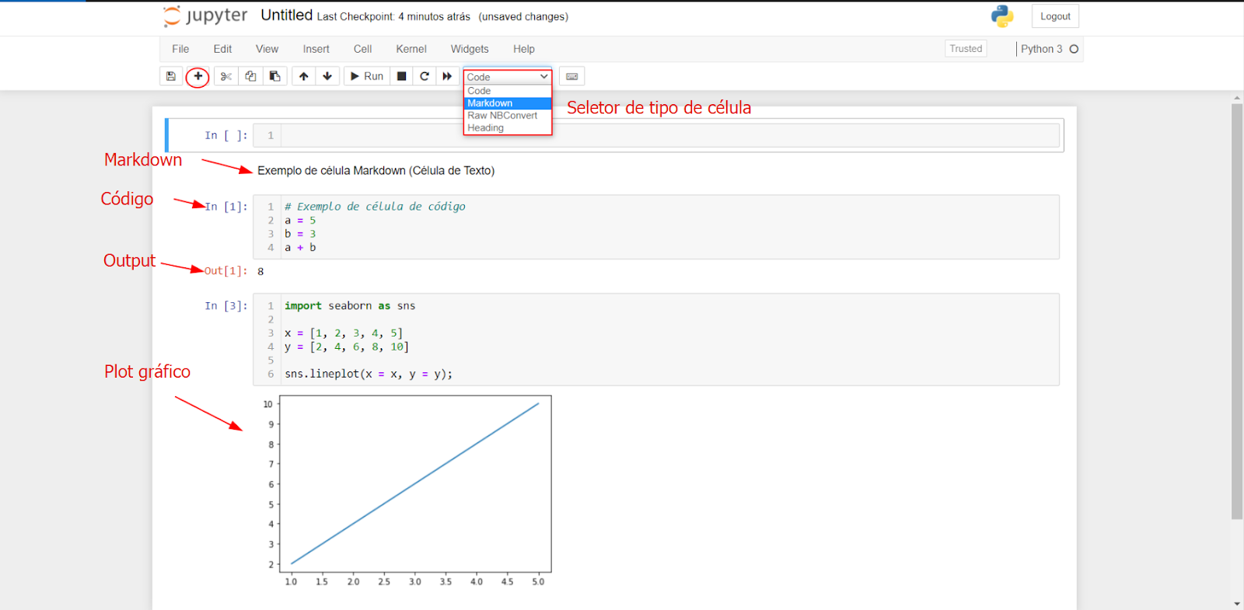Restart kernel and run all cells icon
Screen dimensions: 1244x610
click(447, 76)
